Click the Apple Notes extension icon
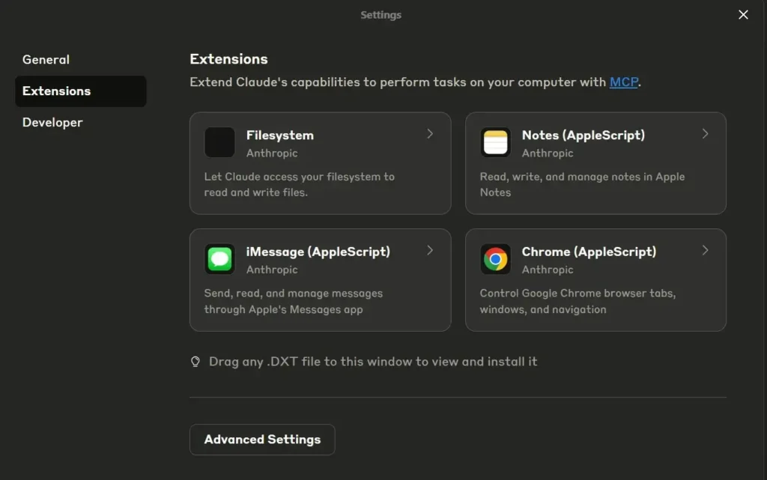The image size is (767, 480). [495, 142]
